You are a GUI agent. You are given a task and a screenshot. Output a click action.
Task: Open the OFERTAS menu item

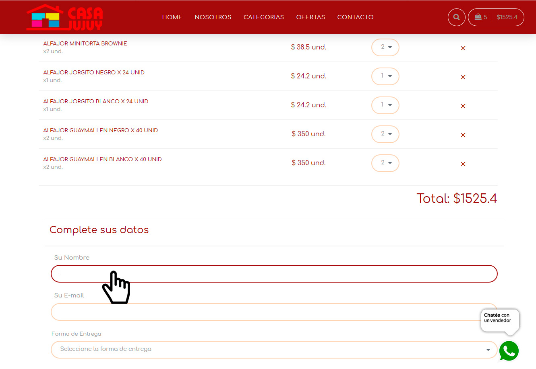[x=310, y=17]
